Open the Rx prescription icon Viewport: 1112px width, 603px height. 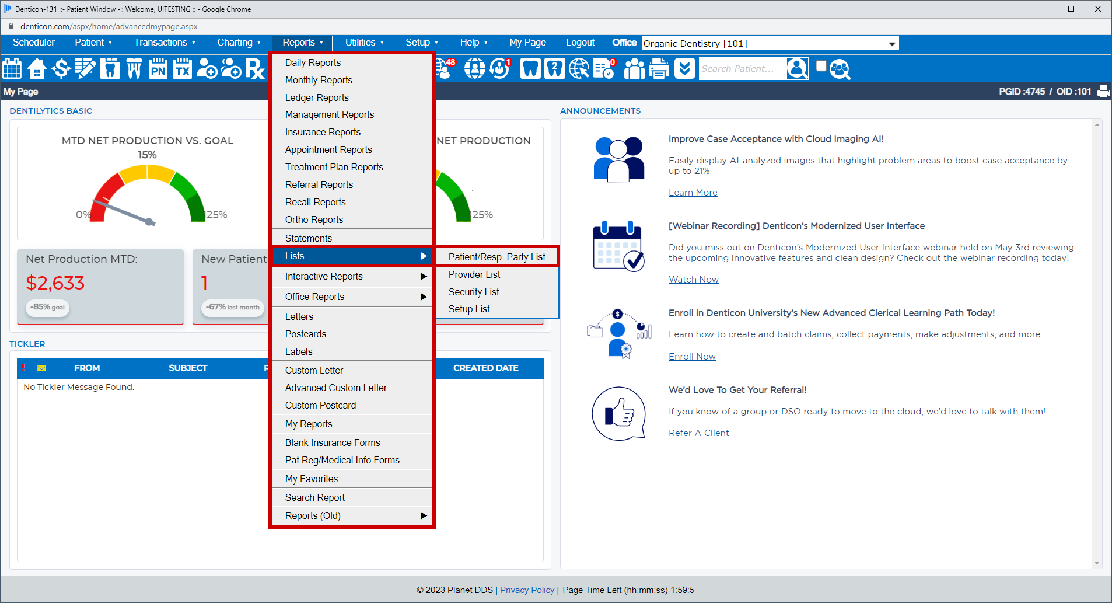pyautogui.click(x=255, y=68)
